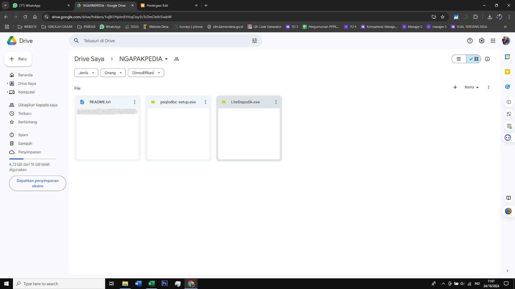Expand Drive Saya tree arrow
515x289 pixels.
click(x=7, y=83)
